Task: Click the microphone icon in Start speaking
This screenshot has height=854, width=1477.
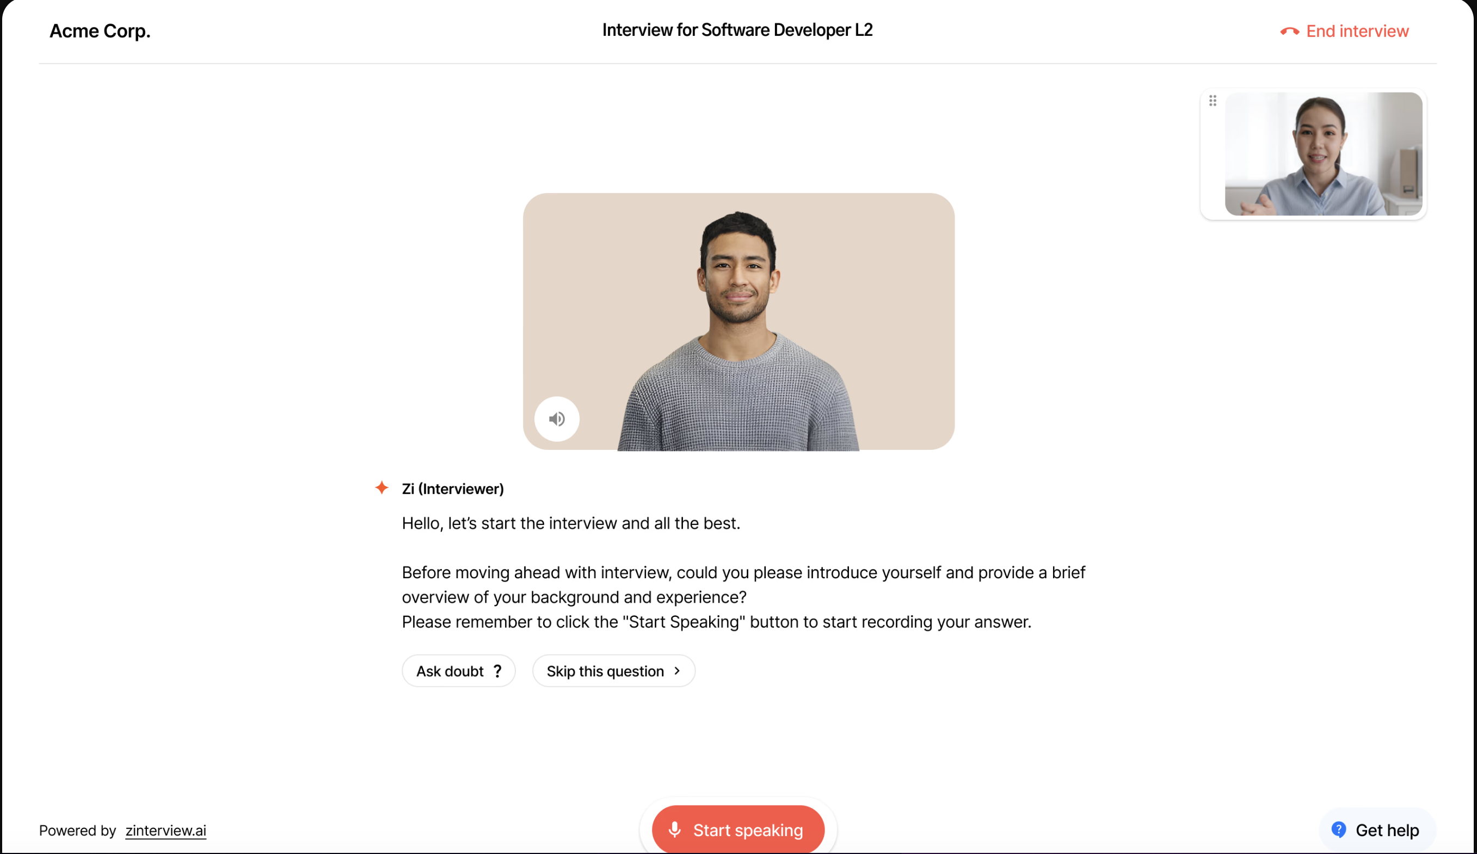Action: (675, 830)
